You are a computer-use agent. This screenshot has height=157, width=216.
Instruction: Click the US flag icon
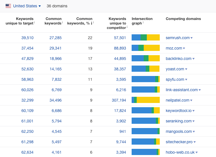click(x=8, y=6)
